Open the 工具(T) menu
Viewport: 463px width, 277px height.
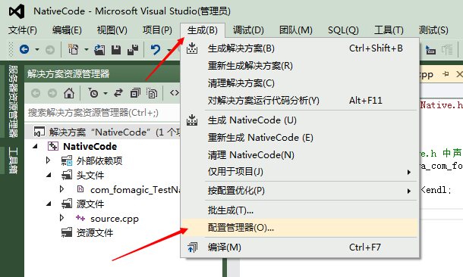click(x=389, y=30)
